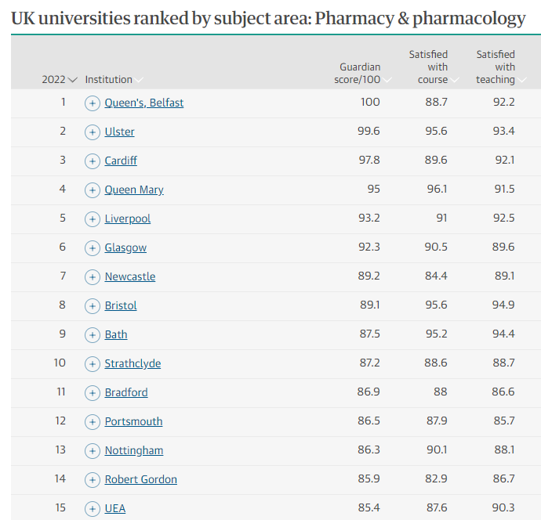The width and height of the screenshot is (541, 520).
Task: Expand the Glasgow row plus icon
Action: click(93, 248)
